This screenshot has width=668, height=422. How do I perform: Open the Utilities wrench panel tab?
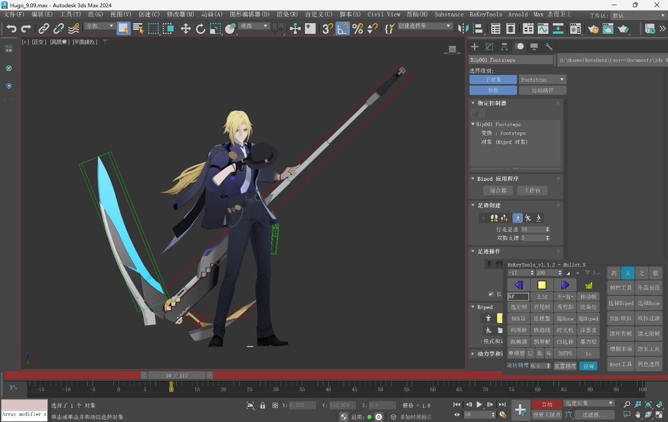click(548, 47)
